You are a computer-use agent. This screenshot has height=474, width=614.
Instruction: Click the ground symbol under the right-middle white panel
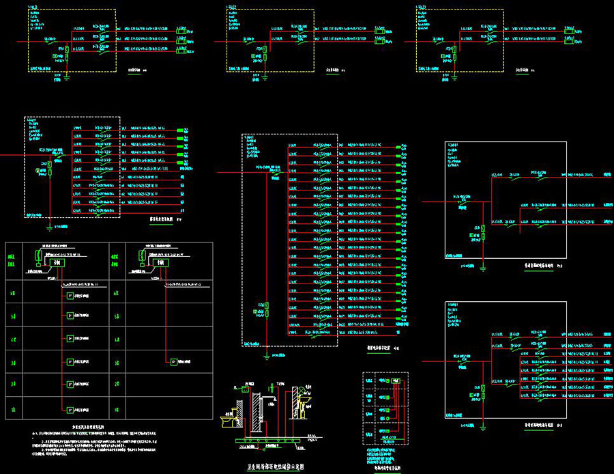[x=483, y=268]
